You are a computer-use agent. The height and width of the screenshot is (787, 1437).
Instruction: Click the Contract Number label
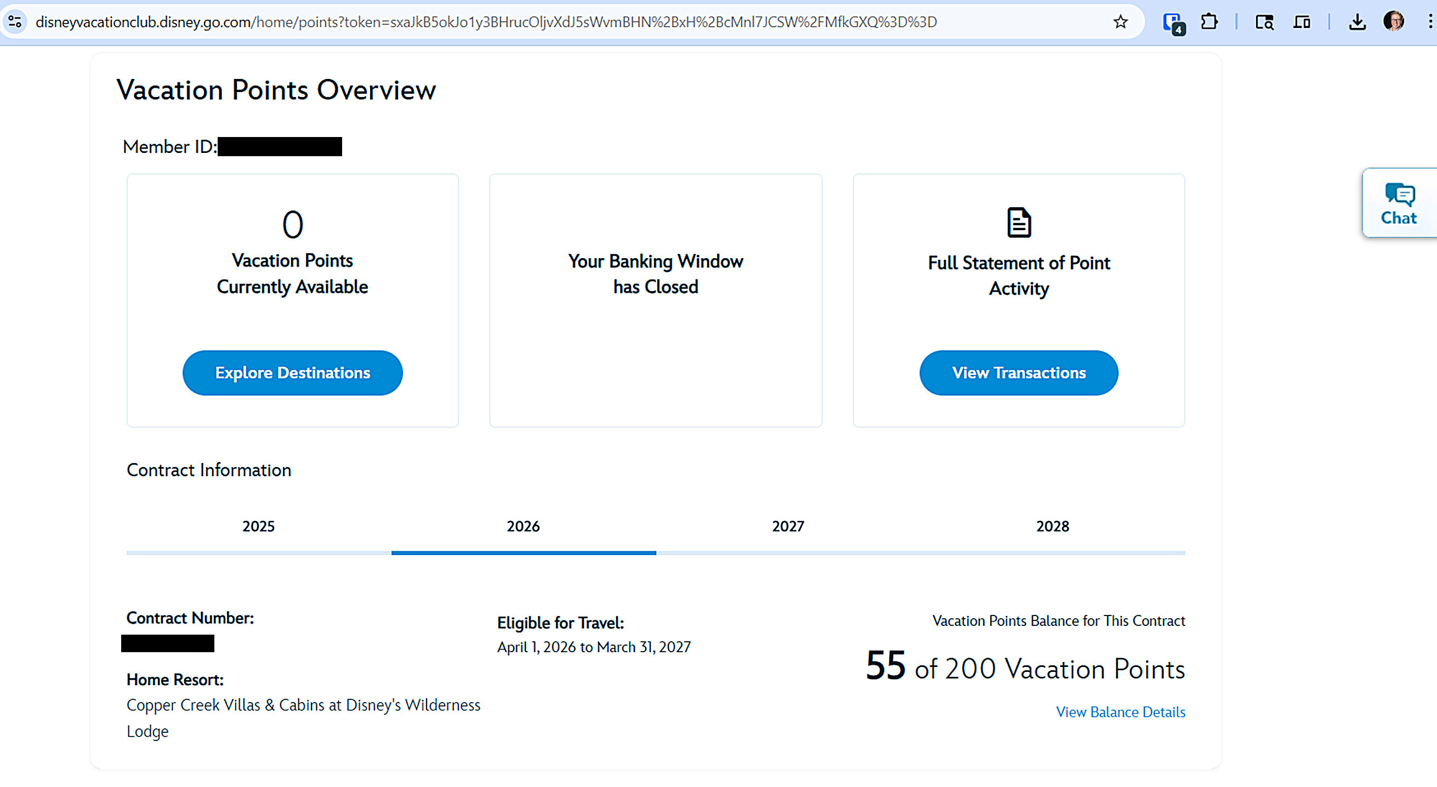[190, 618]
